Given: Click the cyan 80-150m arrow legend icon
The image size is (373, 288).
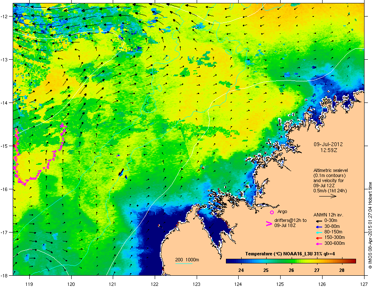Looking at the screenshot, I should point(319,232).
